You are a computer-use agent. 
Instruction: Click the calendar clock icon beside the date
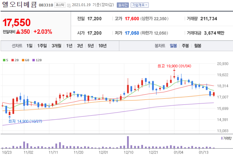(69, 6)
